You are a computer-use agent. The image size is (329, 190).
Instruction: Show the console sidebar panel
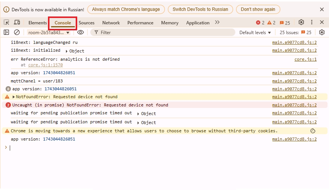(6, 33)
